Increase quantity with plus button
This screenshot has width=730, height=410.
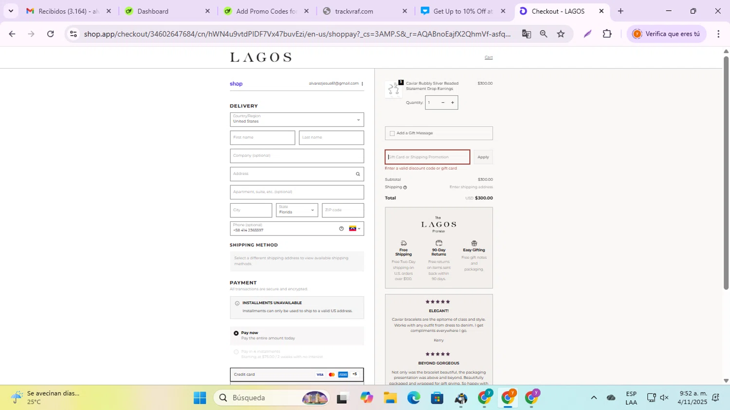coord(453,103)
